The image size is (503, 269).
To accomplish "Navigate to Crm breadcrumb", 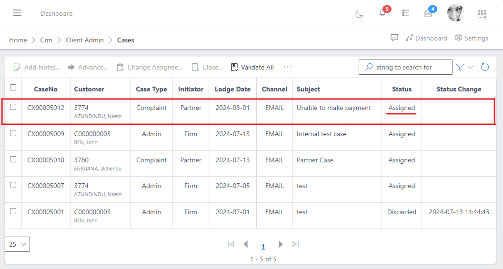I will click(x=46, y=40).
